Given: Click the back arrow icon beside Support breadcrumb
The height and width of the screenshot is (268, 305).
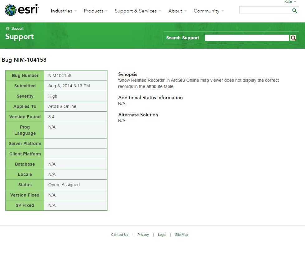Looking at the screenshot, I should coord(7,28).
